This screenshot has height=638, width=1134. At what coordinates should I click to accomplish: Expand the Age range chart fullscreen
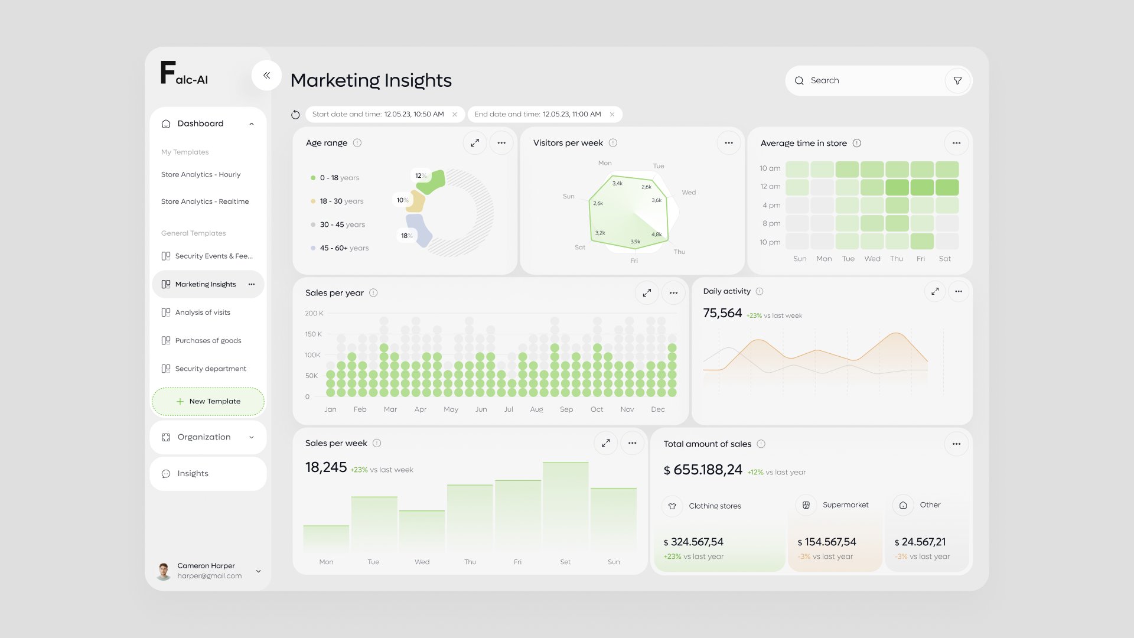pyautogui.click(x=475, y=143)
